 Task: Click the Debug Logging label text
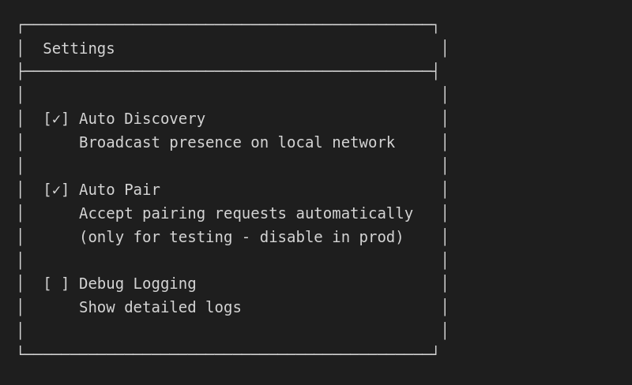pos(137,284)
